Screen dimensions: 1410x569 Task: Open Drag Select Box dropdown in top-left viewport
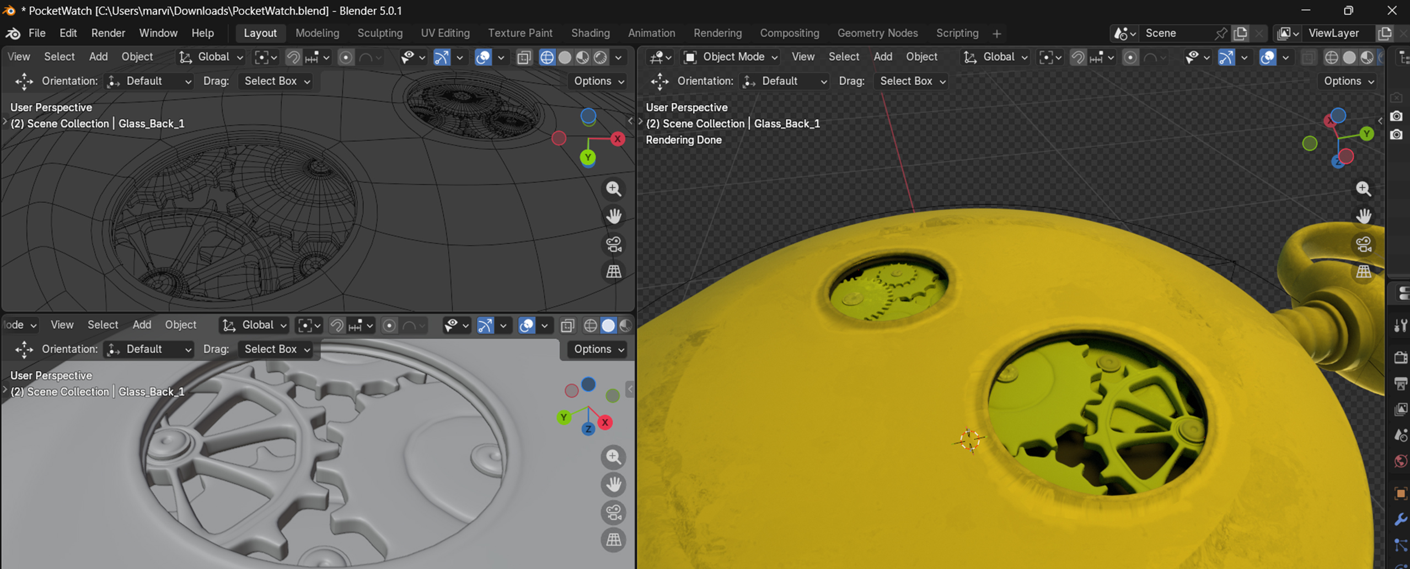click(x=277, y=81)
